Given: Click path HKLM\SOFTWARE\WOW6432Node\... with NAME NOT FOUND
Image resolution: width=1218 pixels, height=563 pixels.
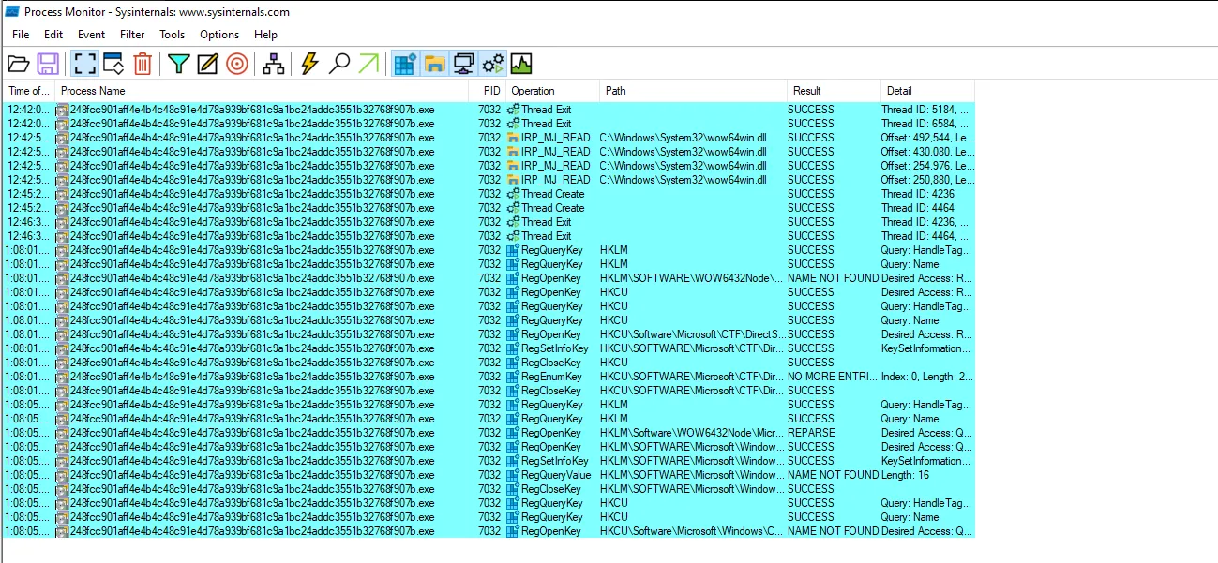Looking at the screenshot, I should [x=692, y=278].
